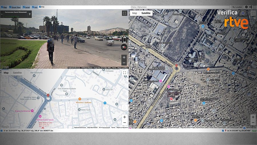Zoom out on the Street View panel

point(124,63)
